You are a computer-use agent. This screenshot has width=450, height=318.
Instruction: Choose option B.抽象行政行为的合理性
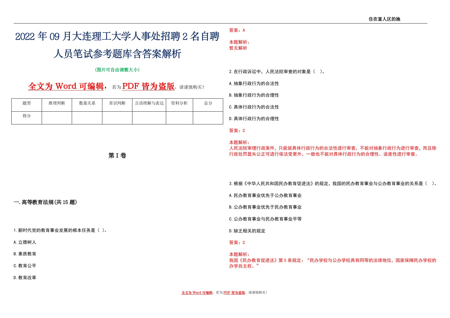point(254,95)
